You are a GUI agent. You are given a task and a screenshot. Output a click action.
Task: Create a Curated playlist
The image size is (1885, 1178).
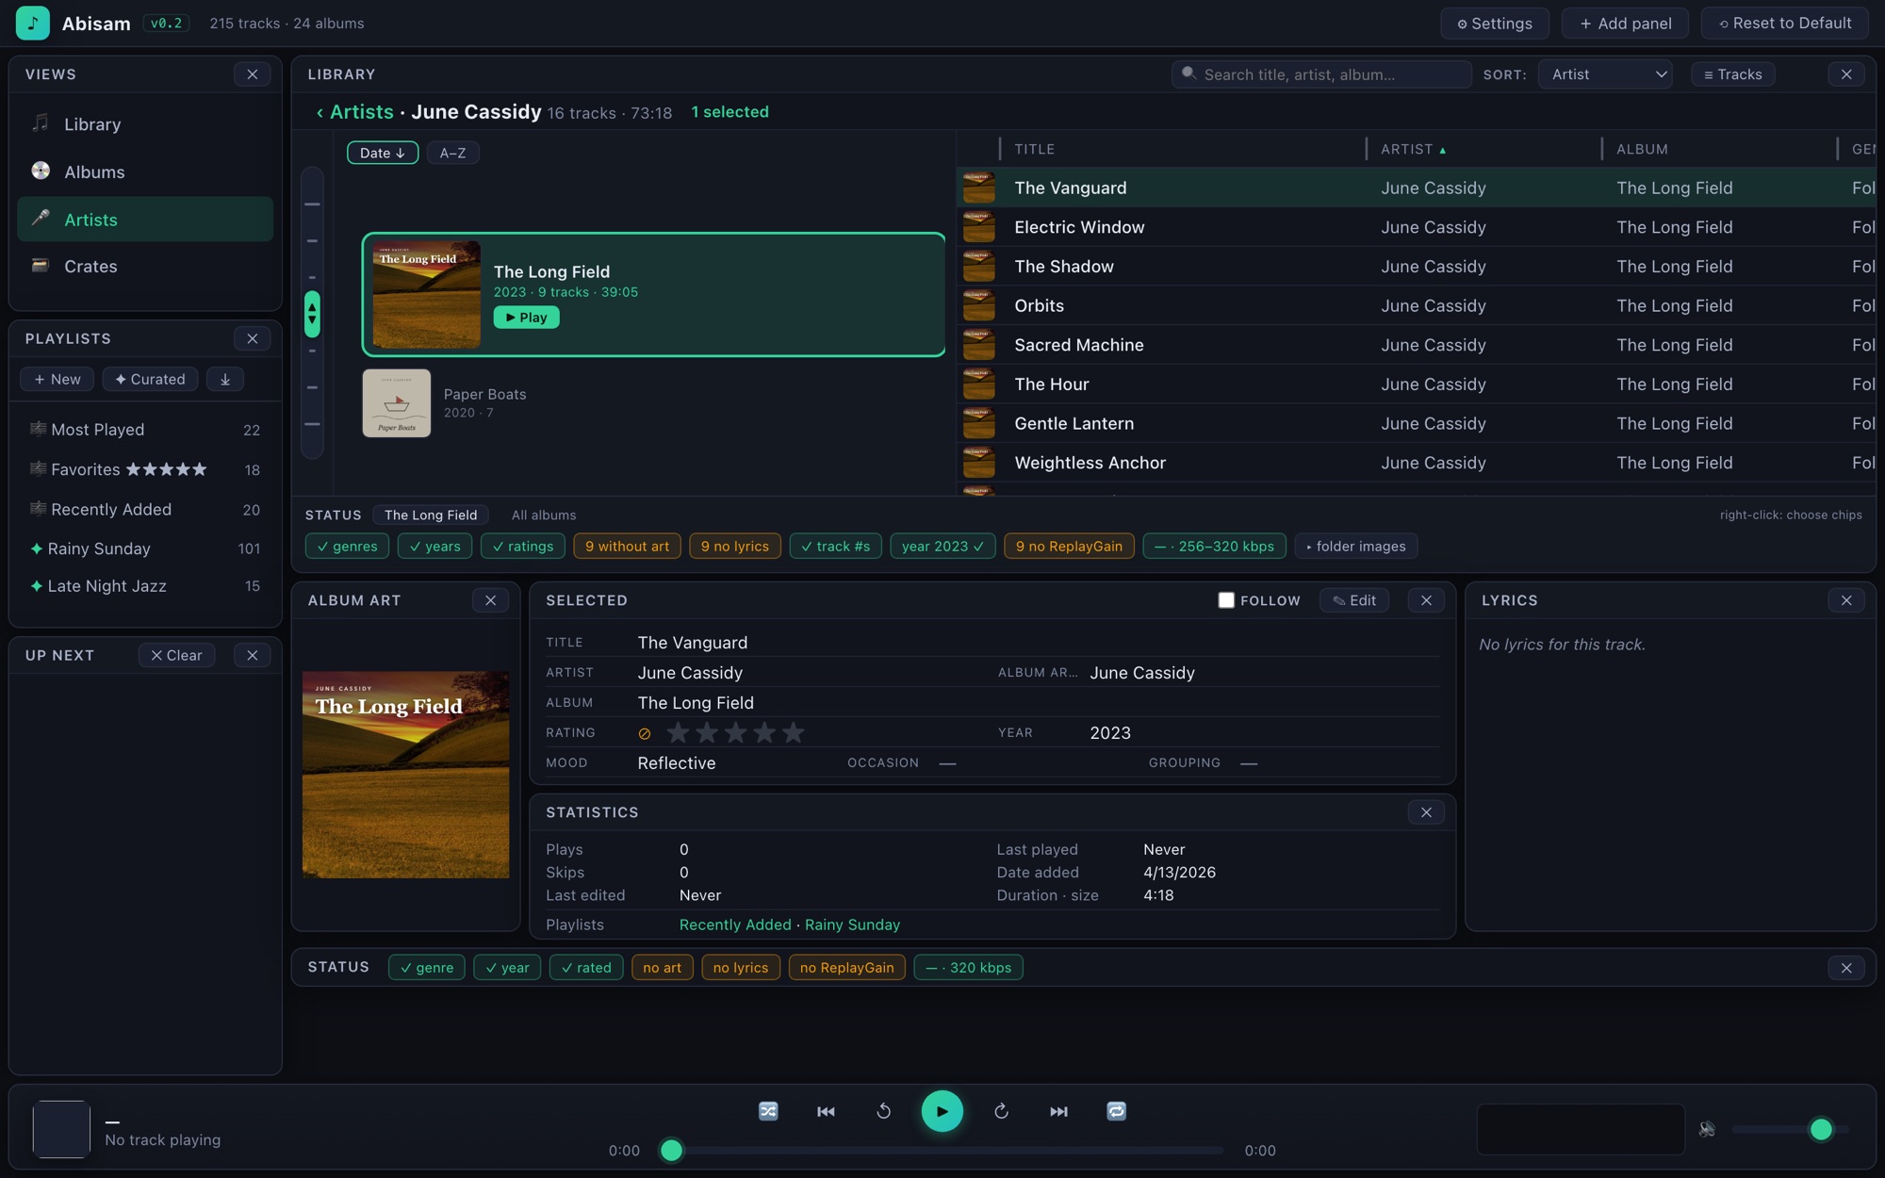pyautogui.click(x=150, y=379)
